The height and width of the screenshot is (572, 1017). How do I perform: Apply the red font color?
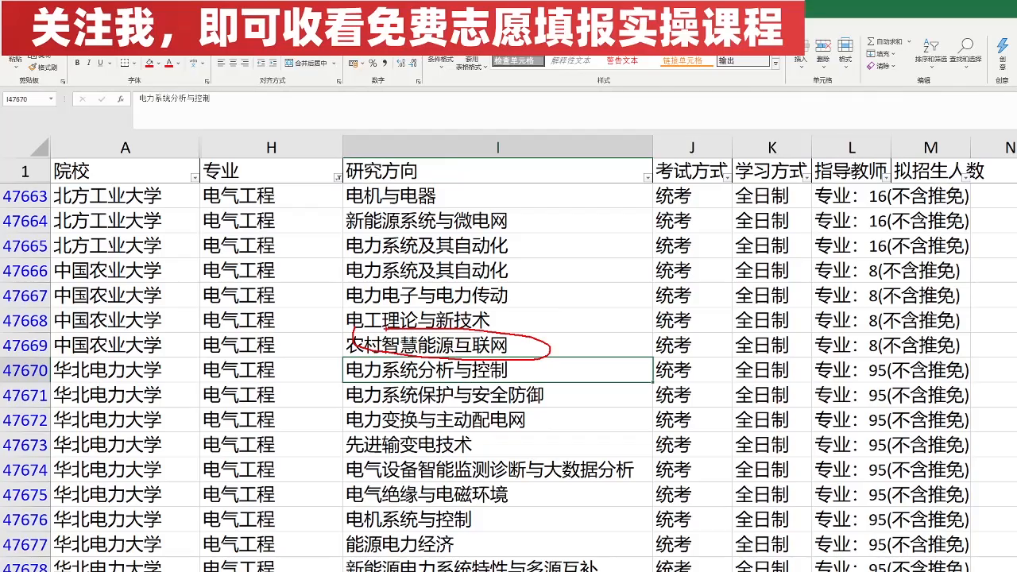pyautogui.click(x=168, y=63)
